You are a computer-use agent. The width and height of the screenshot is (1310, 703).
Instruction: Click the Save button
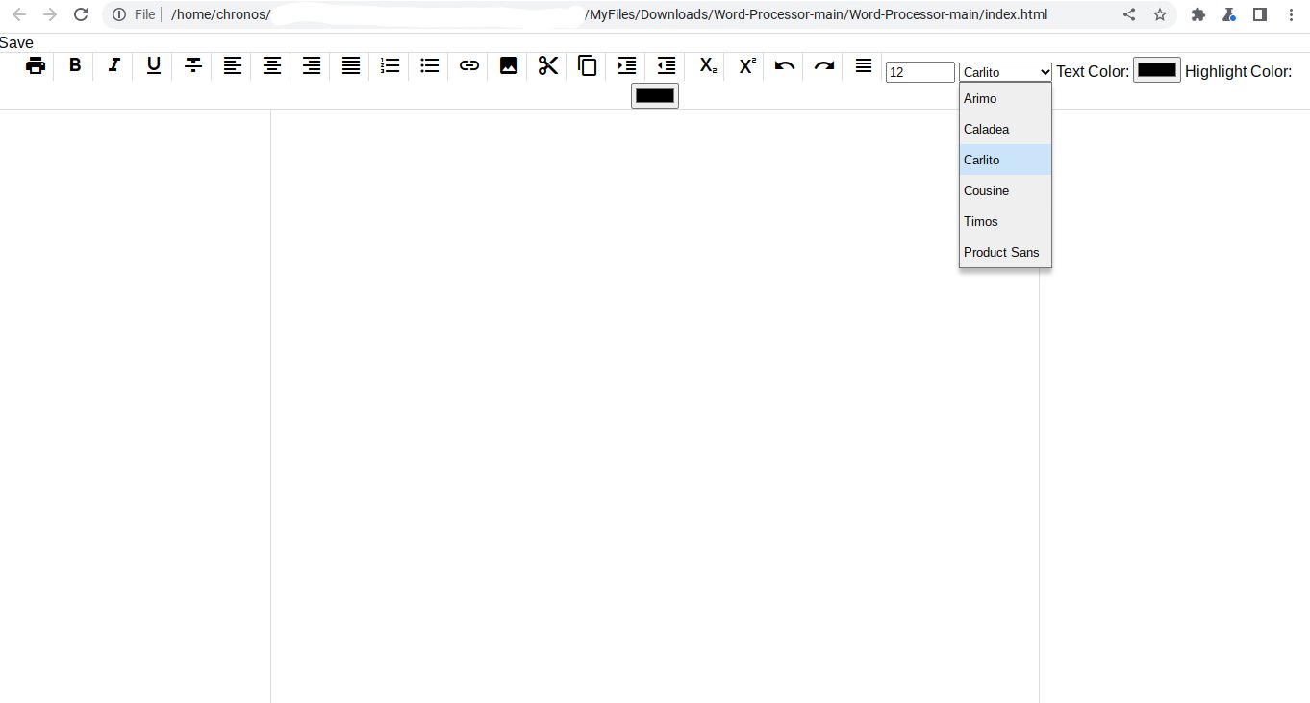click(x=16, y=43)
